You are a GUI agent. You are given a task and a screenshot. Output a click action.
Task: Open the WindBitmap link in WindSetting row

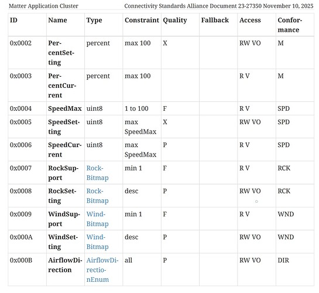tap(97, 242)
